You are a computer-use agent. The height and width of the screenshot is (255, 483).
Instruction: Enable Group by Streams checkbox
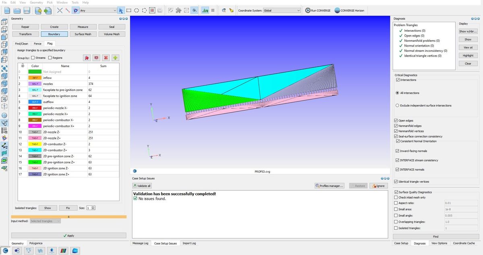[33, 58]
